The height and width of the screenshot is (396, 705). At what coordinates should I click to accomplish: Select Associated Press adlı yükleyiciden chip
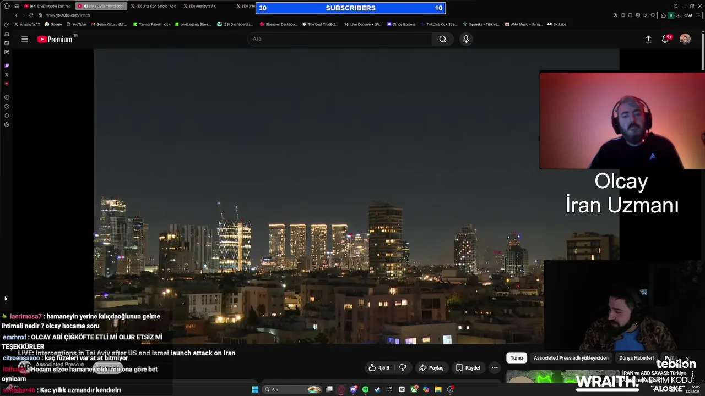(571, 358)
